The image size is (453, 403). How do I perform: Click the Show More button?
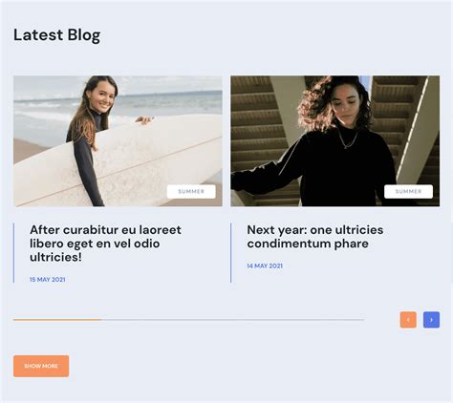pyautogui.click(x=41, y=366)
